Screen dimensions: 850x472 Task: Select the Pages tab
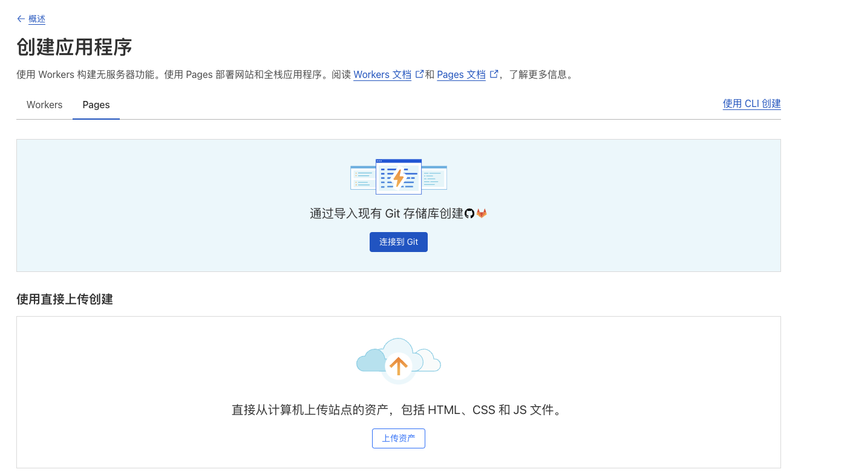pyautogui.click(x=96, y=105)
